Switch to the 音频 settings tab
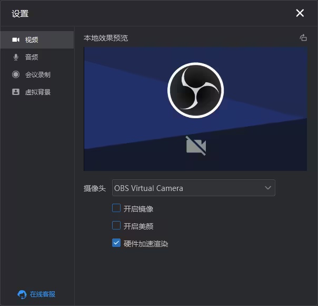318x306 pixels. (32, 57)
